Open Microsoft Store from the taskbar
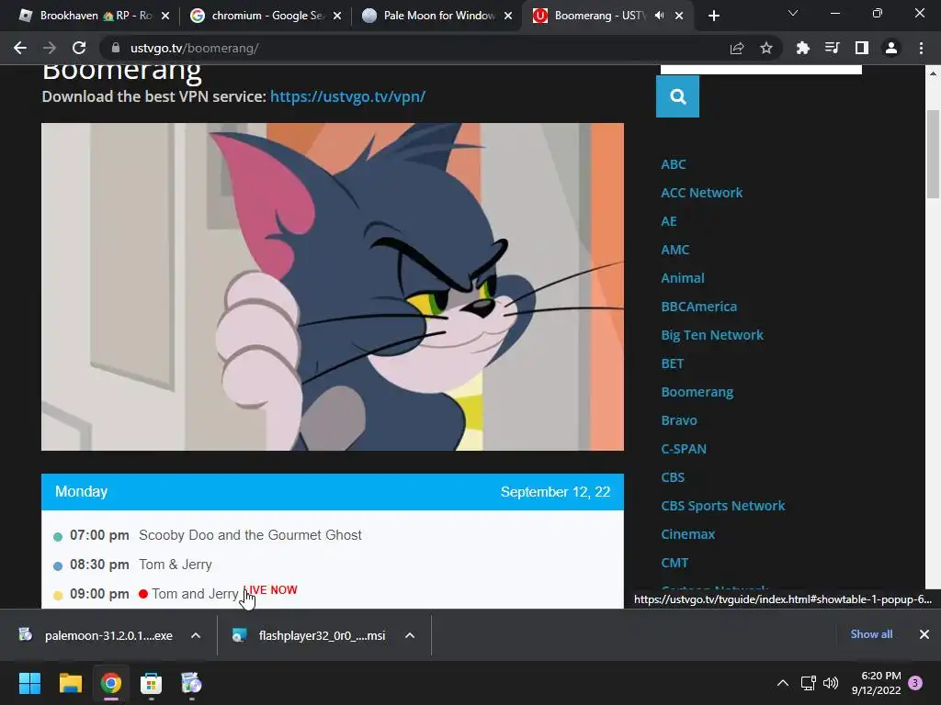 pyautogui.click(x=152, y=683)
